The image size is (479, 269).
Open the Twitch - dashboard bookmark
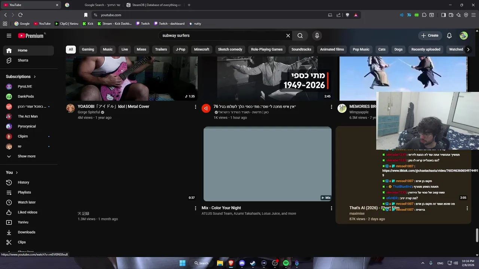[168, 24]
